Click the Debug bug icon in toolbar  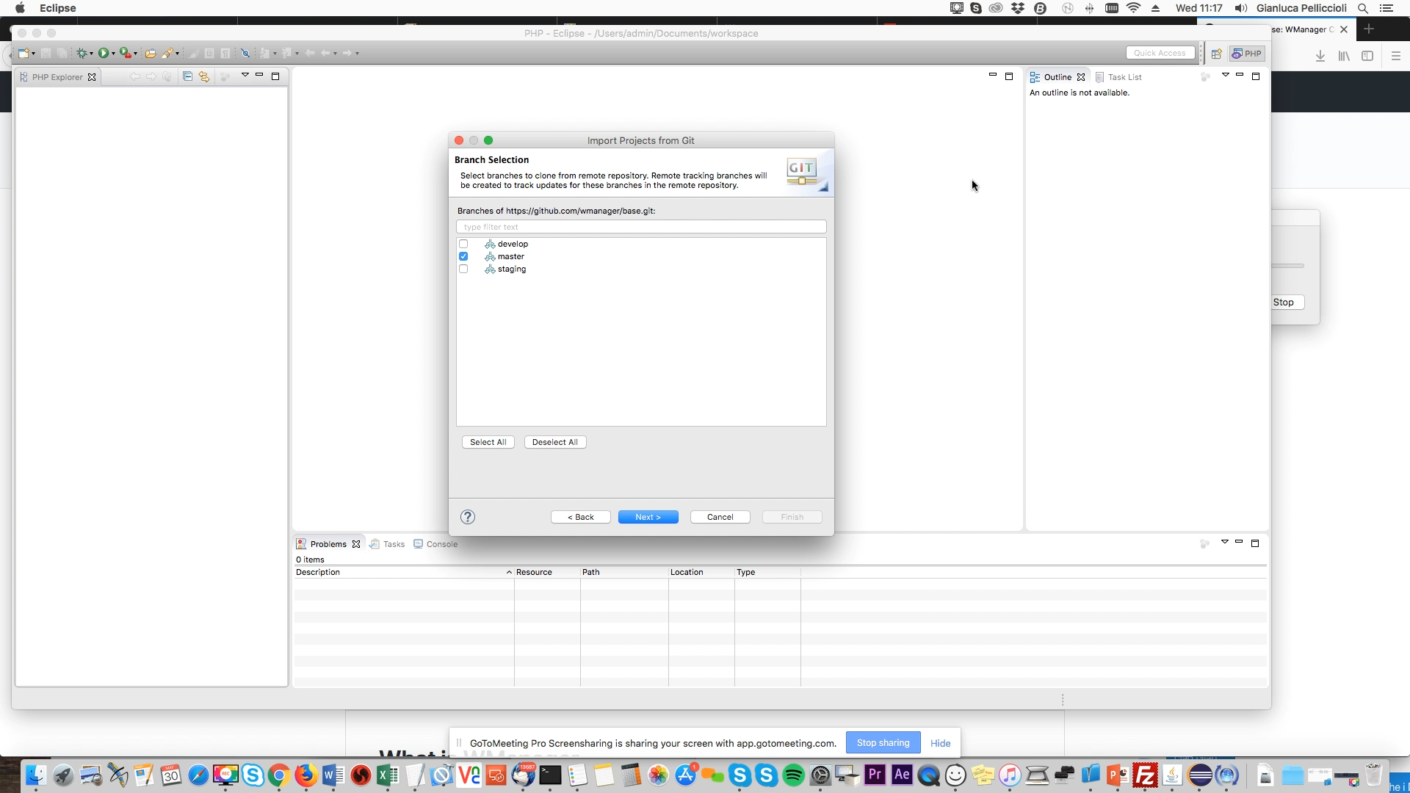[x=82, y=53]
